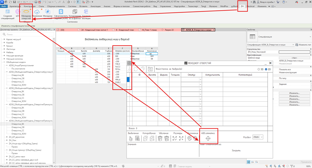Click Open folder icon in quick access toolbar

point(10,2)
